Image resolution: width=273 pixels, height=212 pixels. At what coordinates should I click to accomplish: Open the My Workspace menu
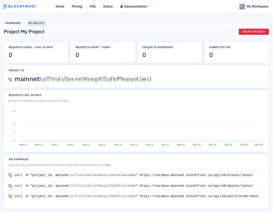tap(254, 7)
